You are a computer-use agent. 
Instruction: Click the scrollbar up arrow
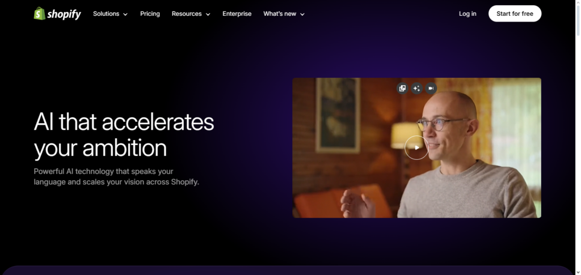pyautogui.click(x=578, y=3)
